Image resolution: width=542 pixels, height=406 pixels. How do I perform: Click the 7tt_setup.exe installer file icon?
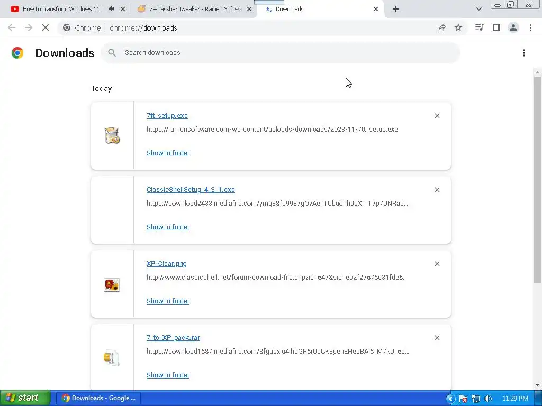tap(112, 135)
